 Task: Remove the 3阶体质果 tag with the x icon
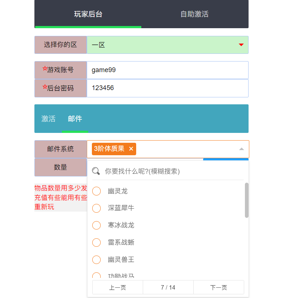pos(131,149)
